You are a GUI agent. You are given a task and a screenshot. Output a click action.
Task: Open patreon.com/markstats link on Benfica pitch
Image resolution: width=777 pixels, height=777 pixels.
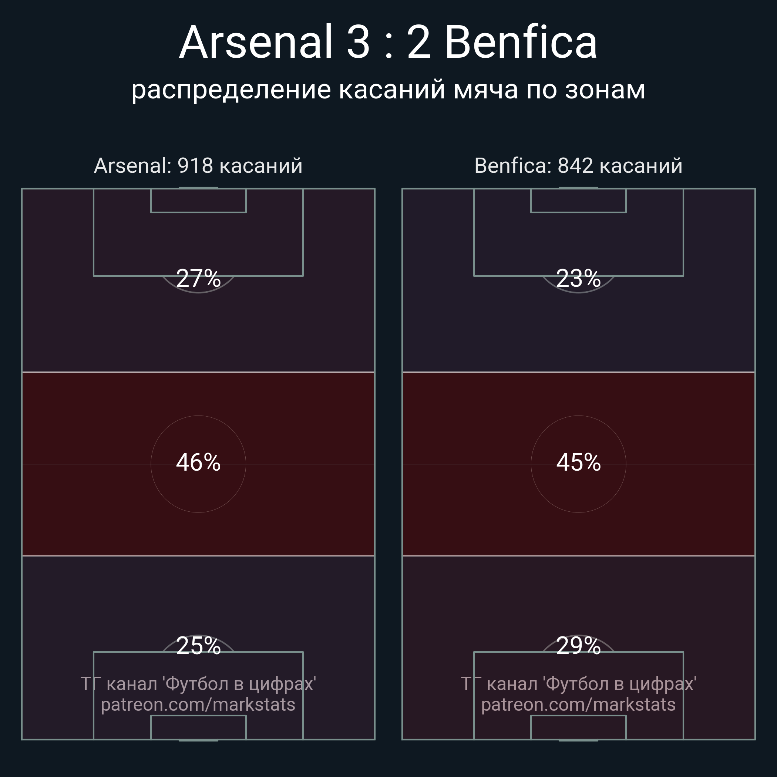(x=578, y=705)
